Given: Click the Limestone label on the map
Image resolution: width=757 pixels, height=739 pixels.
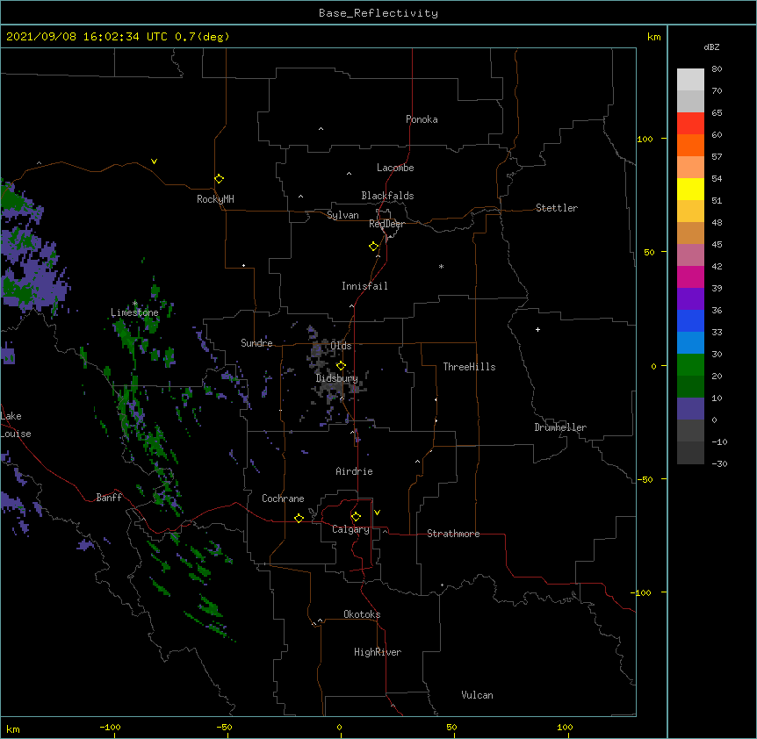Looking at the screenshot, I should (x=134, y=312).
